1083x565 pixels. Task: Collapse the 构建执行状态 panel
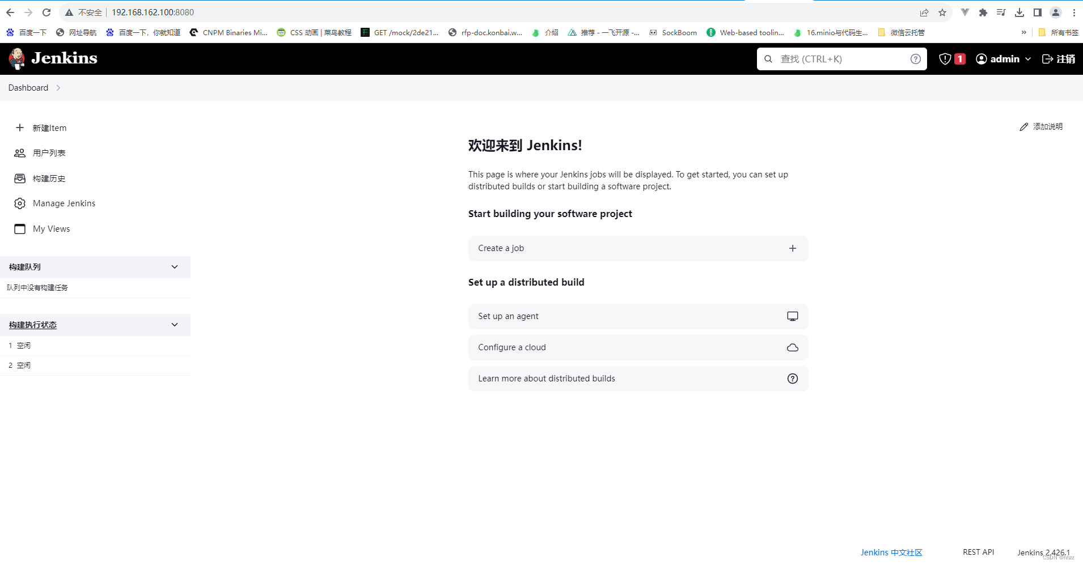[x=175, y=325]
